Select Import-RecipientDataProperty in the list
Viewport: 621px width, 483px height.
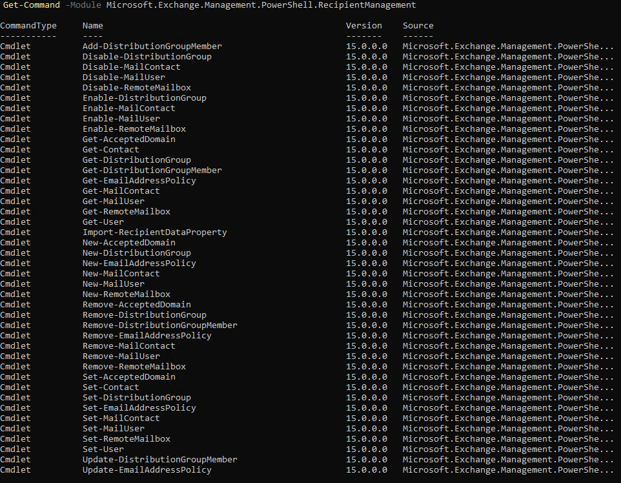155,232
